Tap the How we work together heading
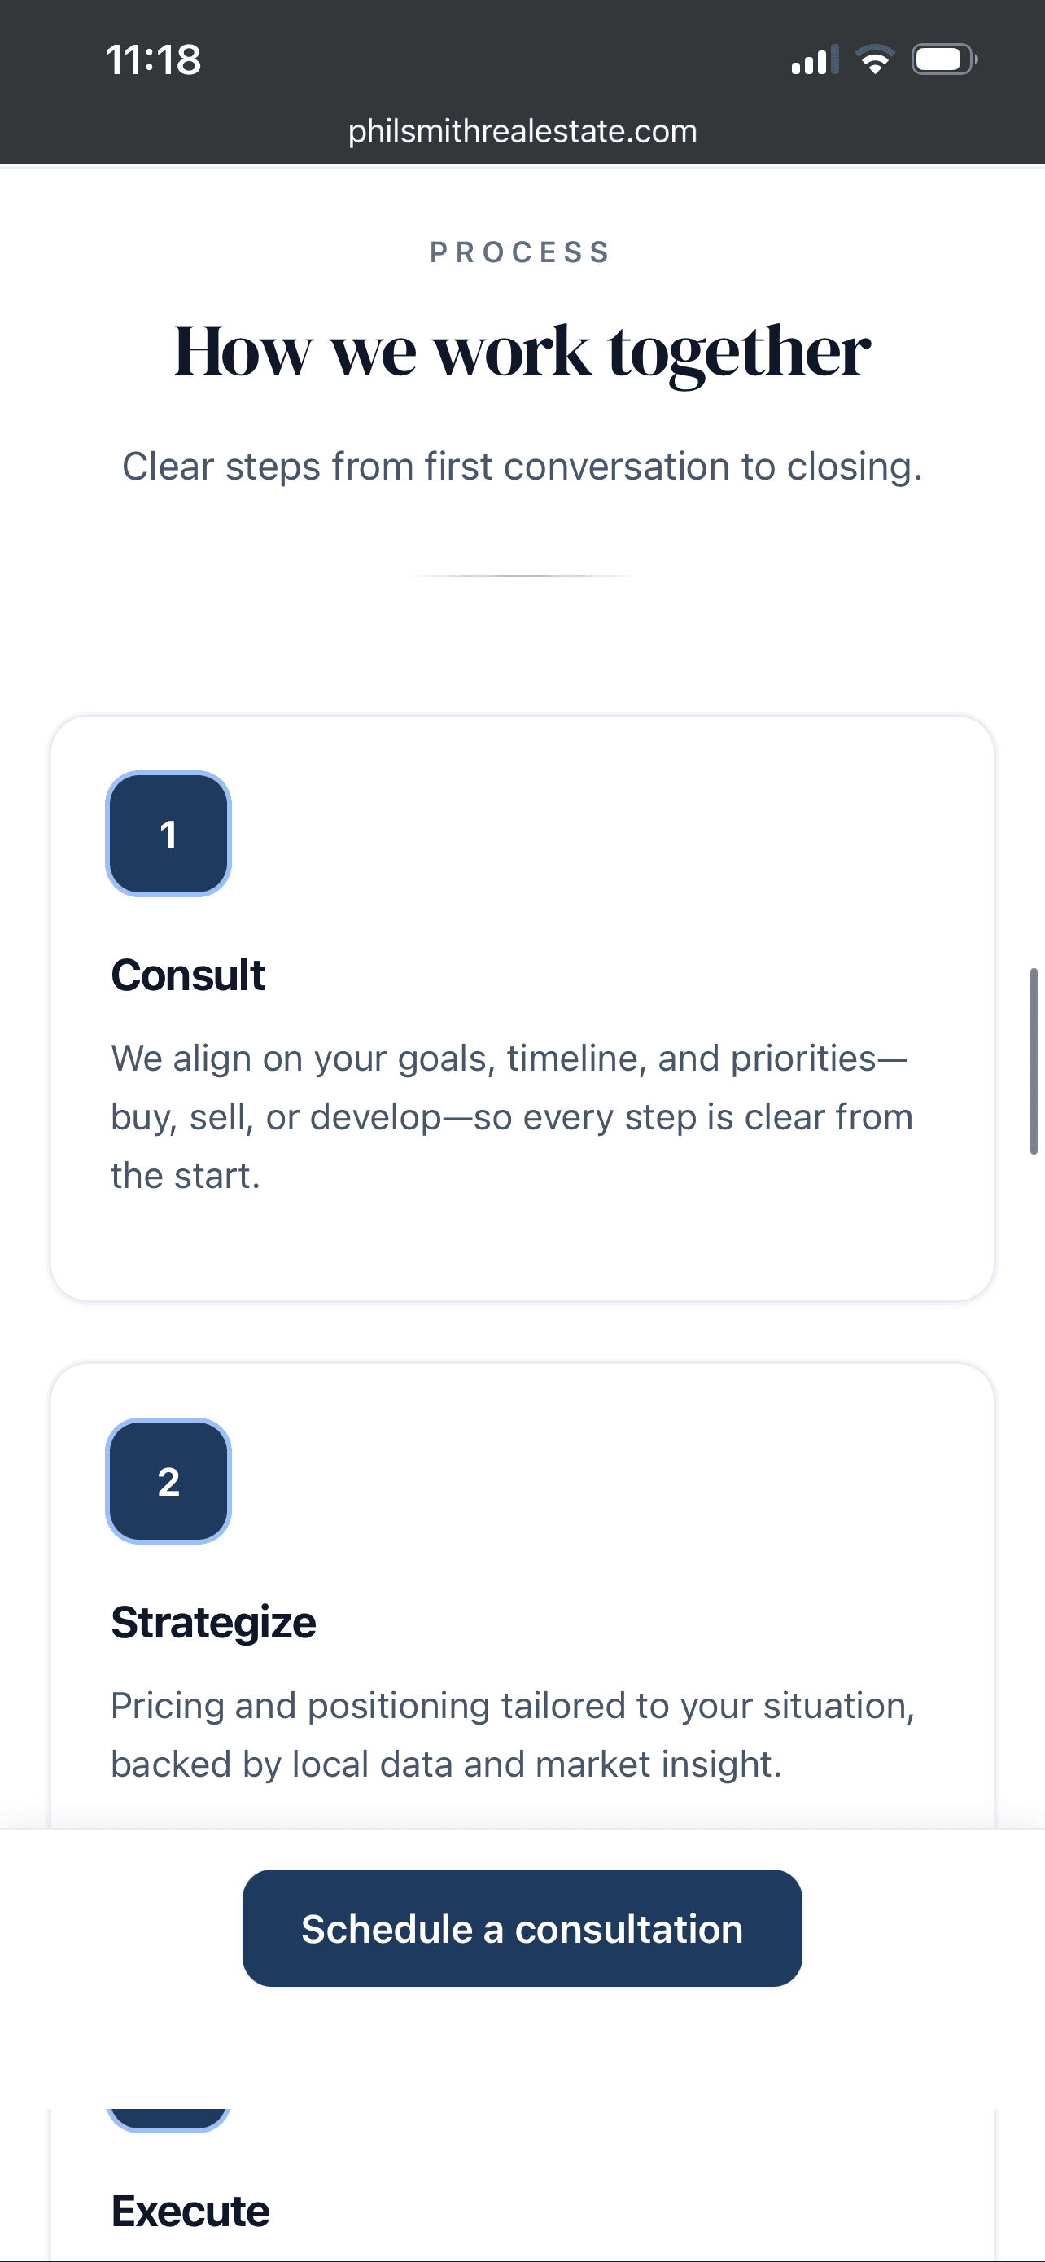The width and height of the screenshot is (1045, 2262). (x=522, y=349)
